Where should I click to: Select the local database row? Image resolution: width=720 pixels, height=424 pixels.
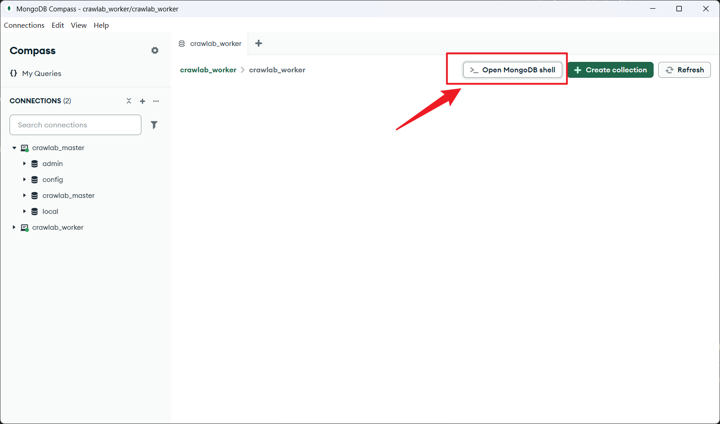pyautogui.click(x=85, y=212)
